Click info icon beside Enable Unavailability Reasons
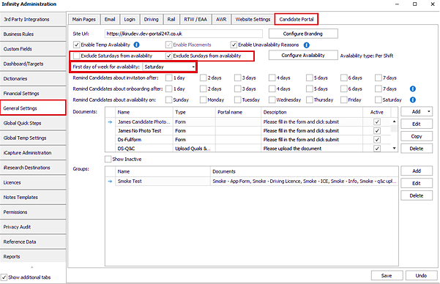Image resolution: width=440 pixels, height=284 pixels. pyautogui.click(x=307, y=45)
